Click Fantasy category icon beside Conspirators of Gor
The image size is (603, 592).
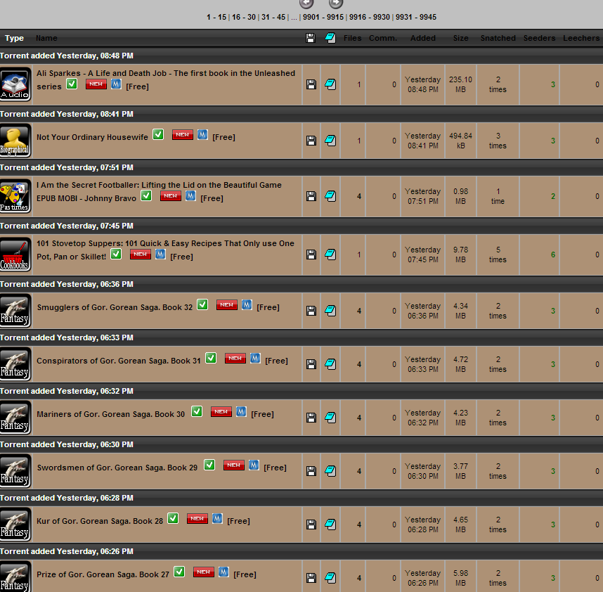pos(15,364)
